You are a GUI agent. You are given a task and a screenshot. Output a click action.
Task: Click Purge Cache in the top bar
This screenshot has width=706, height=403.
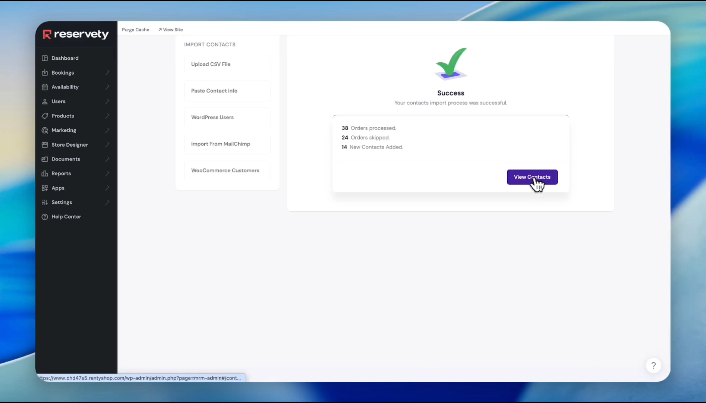[135, 29]
